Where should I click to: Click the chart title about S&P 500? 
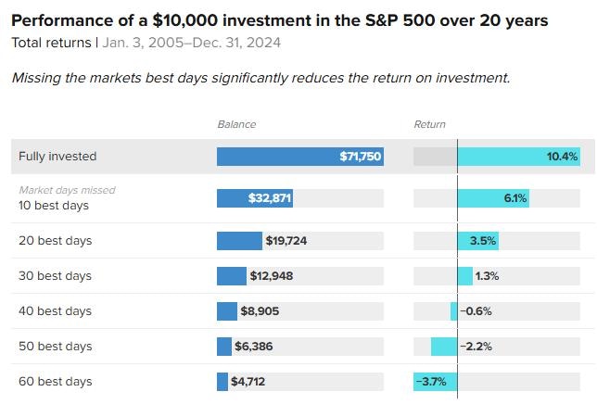[x=279, y=20]
